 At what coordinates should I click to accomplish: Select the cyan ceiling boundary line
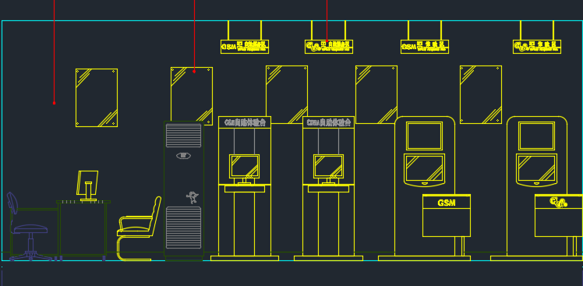(x=292, y=21)
